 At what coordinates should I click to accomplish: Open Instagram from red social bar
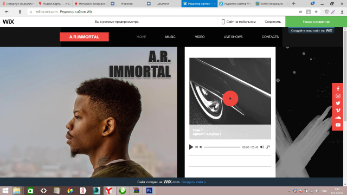point(338,96)
